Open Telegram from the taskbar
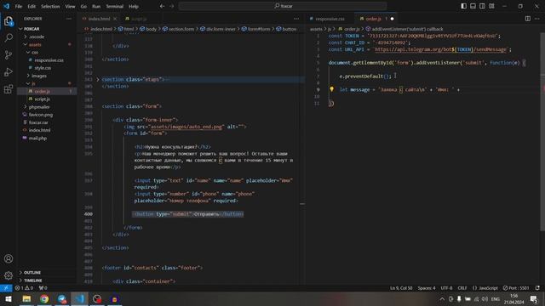 tap(62, 298)
